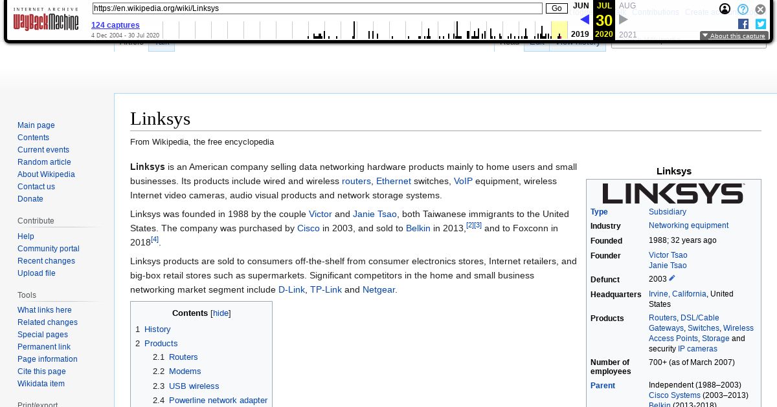Expand the About this capture dropdown
Screen dimensions: 777x407
click(x=734, y=36)
